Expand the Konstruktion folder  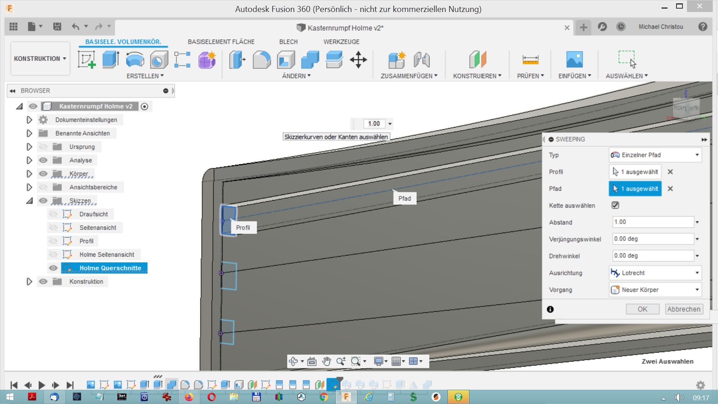click(x=29, y=282)
